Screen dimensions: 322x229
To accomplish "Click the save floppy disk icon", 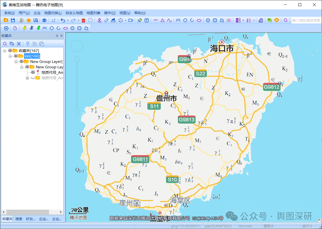I will tap(13, 20).
